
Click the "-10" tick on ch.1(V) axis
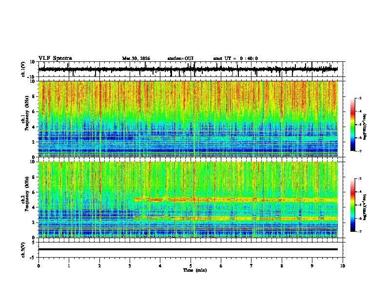(x=32, y=77)
